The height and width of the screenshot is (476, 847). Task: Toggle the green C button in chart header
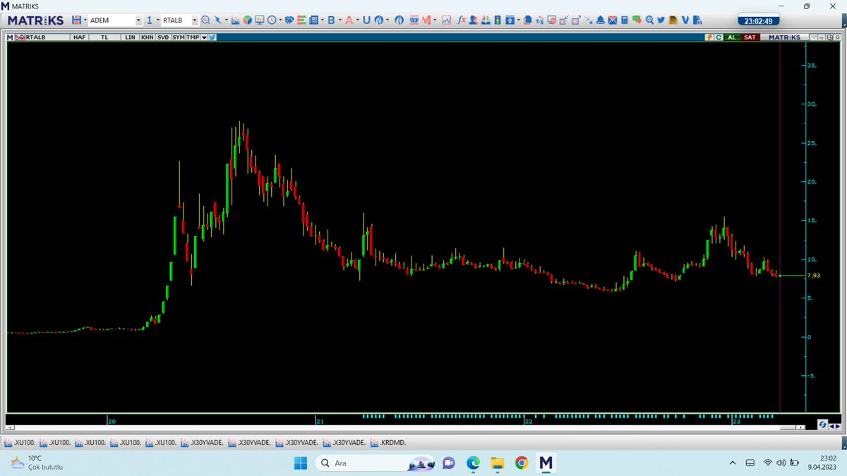pyautogui.click(x=719, y=37)
